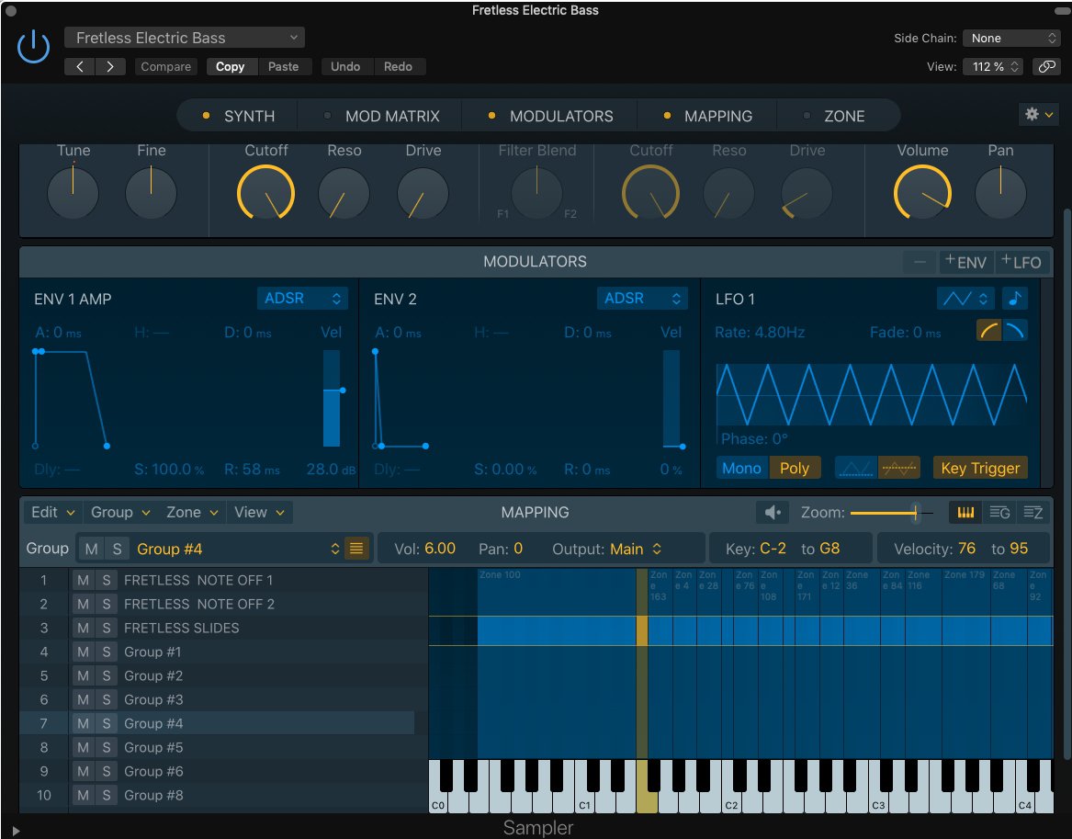Mute the FRETLESS SLIDES group
Image resolution: width=1072 pixels, height=839 pixels.
83,628
